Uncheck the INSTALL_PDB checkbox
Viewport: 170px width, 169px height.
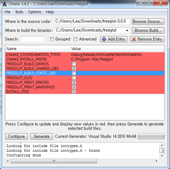click(74, 91)
